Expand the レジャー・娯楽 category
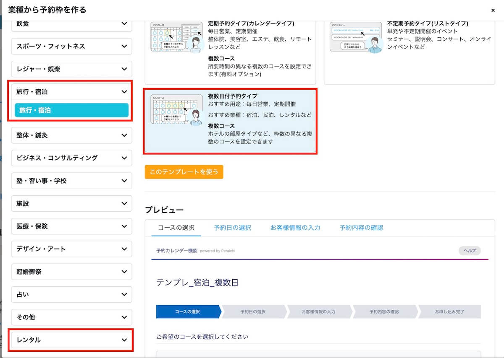Image resolution: width=504 pixels, height=358 pixels. [x=71, y=69]
